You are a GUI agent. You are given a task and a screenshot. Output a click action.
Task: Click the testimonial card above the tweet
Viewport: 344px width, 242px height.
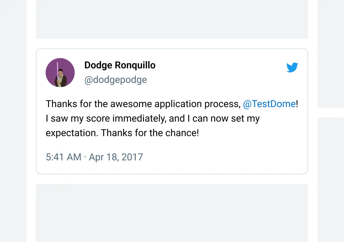(x=172, y=19)
